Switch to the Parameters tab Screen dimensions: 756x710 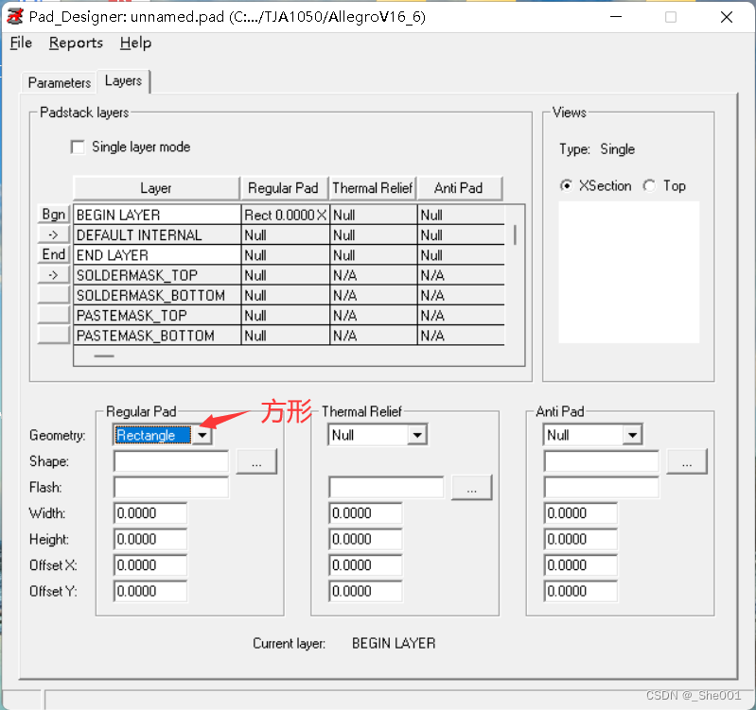pyautogui.click(x=59, y=82)
